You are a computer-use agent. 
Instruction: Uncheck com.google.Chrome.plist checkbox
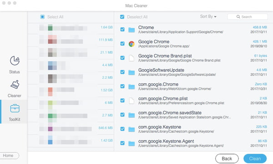(x=122, y=100)
